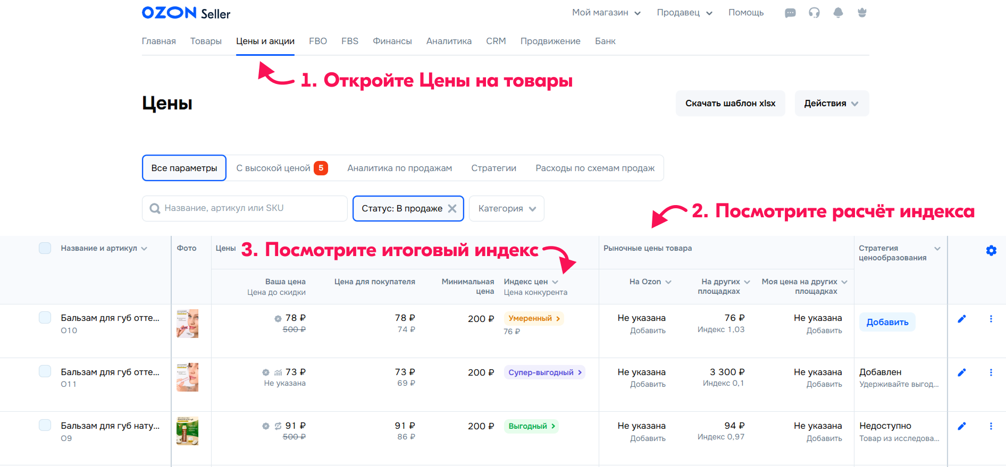This screenshot has height=467, width=1006.
Task: Open notifications bell icon
Action: 838,13
